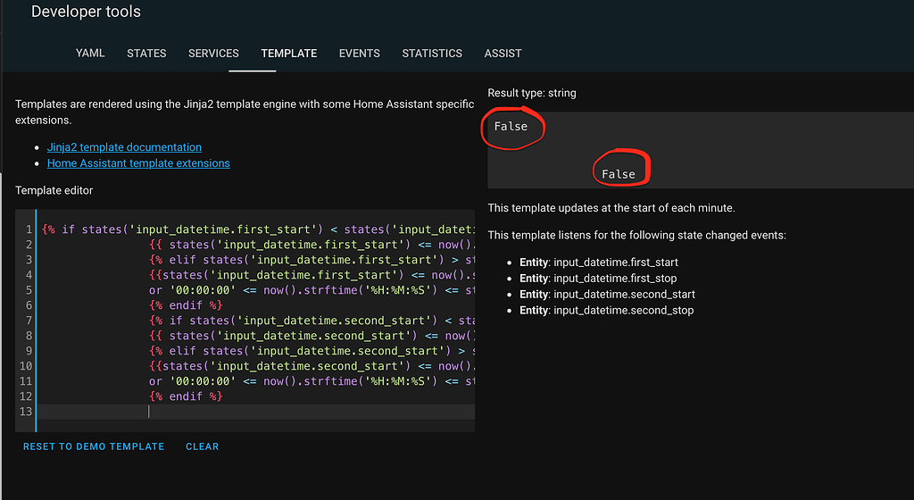914x500 pixels.
Task: Select the TEMPLATE tab
Action: pyautogui.click(x=288, y=54)
